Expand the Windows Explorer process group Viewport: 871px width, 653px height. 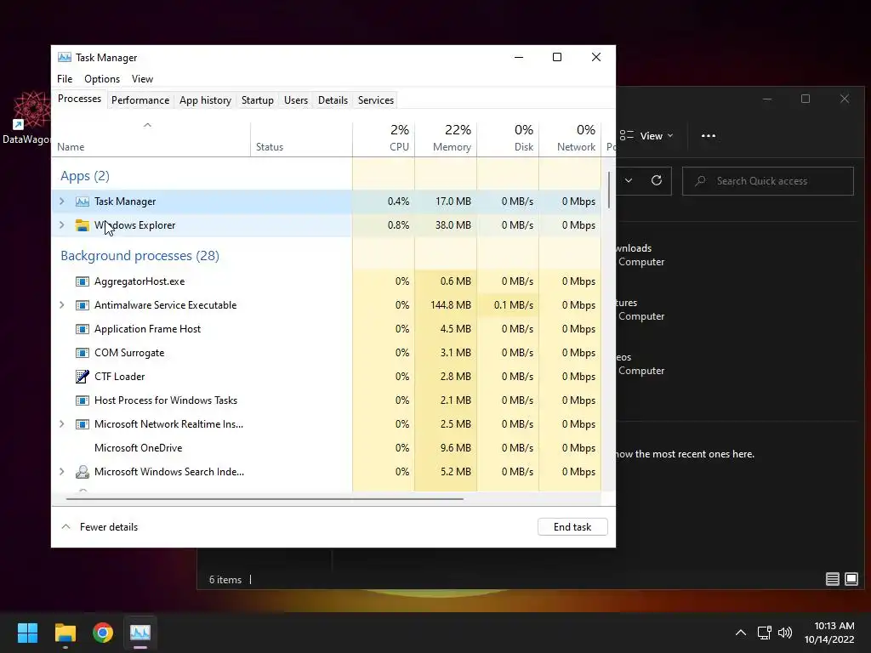61,224
